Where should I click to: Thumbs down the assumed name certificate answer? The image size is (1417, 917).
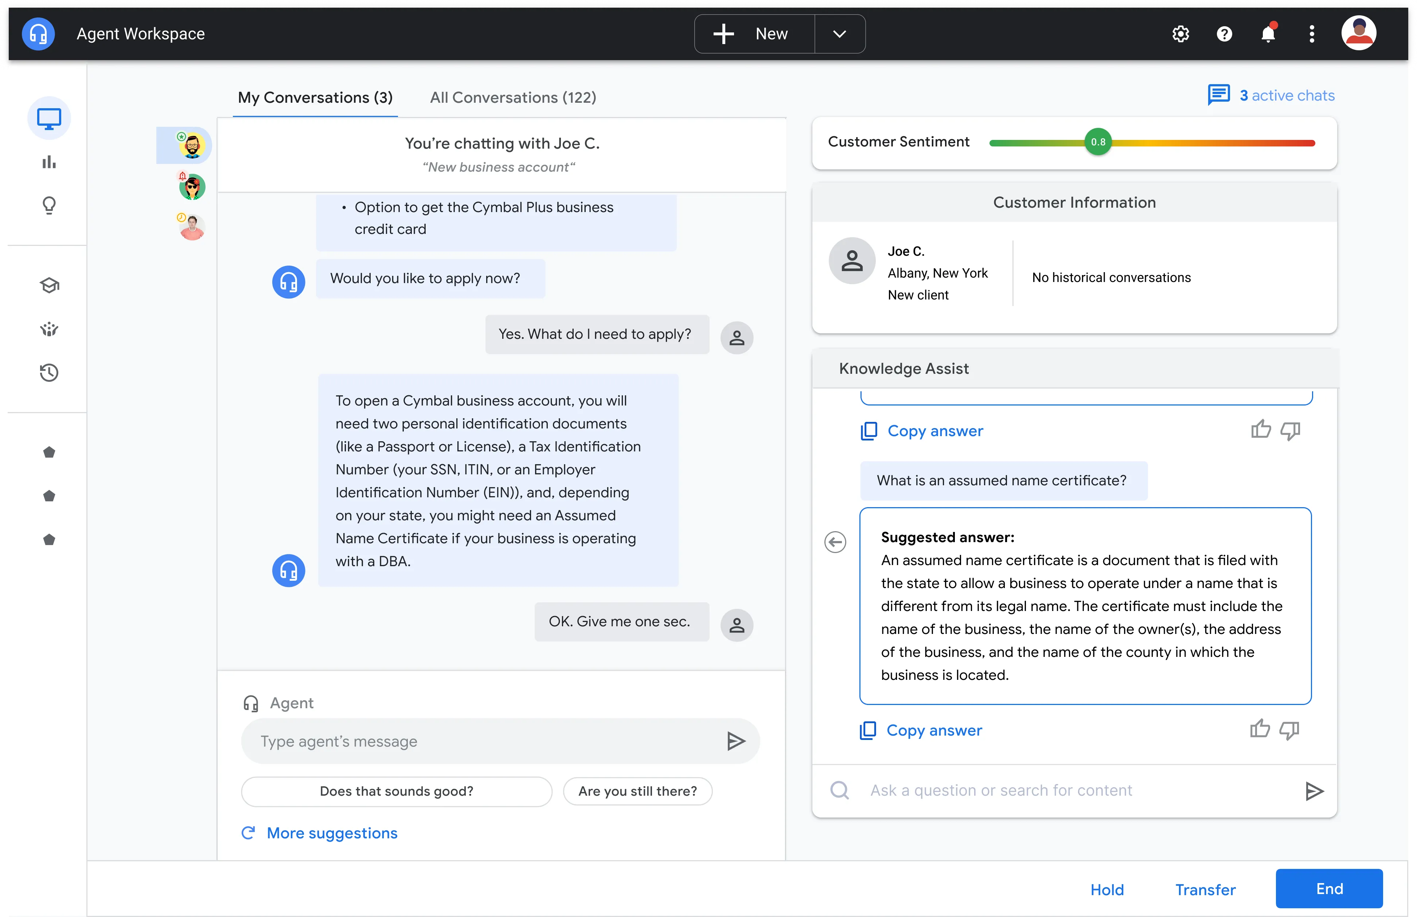coord(1289,730)
